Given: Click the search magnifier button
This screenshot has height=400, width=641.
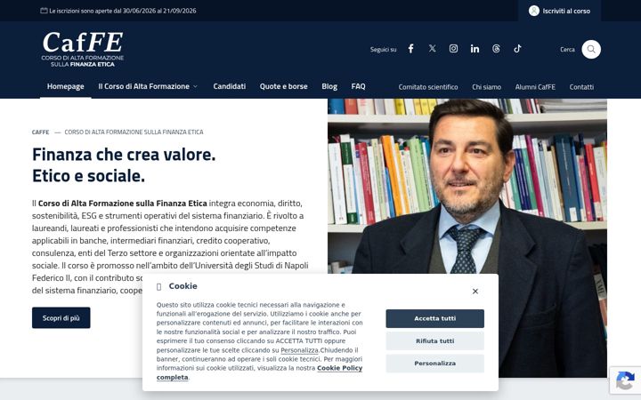Looking at the screenshot, I should point(591,50).
